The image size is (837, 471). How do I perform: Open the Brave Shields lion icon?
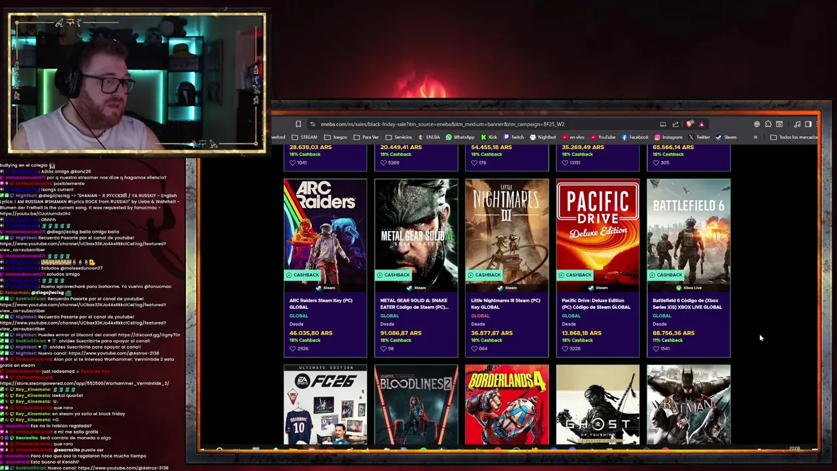point(690,124)
